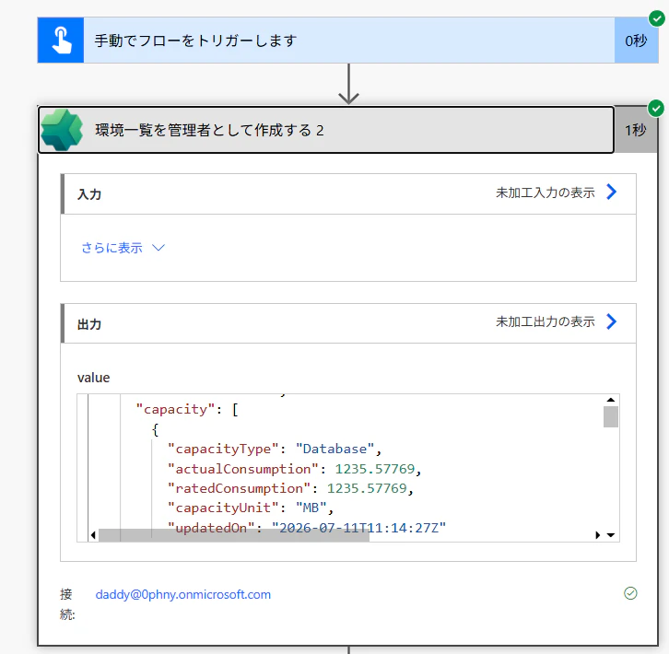This screenshot has height=654, width=669.
Task: Click the scroll-right arrow in value box
Action: [x=597, y=535]
